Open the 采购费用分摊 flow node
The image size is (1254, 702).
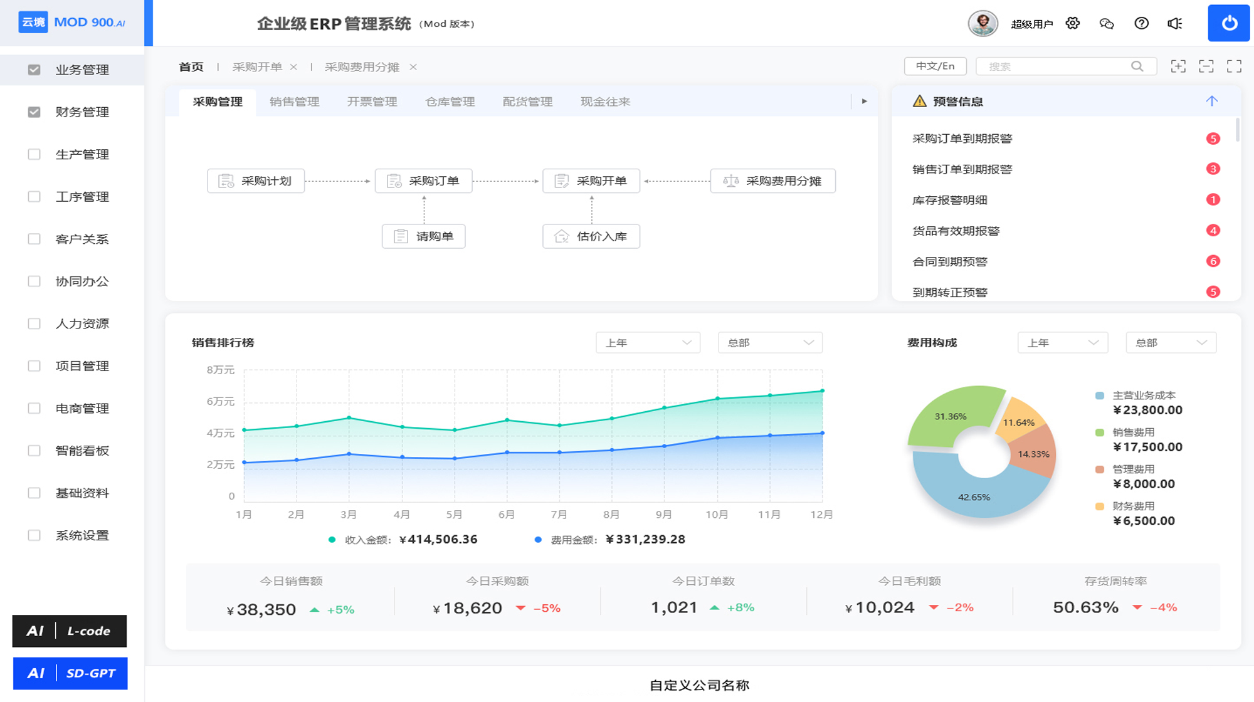[x=772, y=181]
